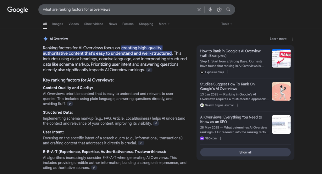Start voice search with microphone icon
The height and width of the screenshot is (174, 322).
tap(210, 9)
